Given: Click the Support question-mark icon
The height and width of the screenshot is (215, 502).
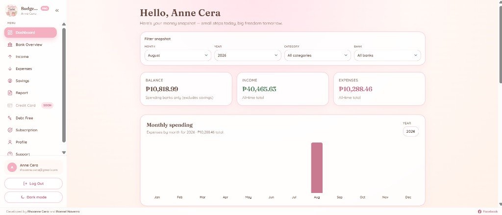Looking at the screenshot, I should (10, 154).
